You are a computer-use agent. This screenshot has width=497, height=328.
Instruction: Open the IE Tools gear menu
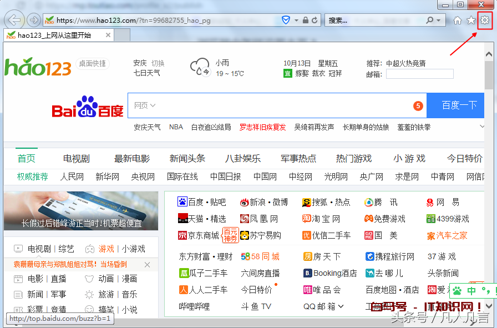pos(484,21)
